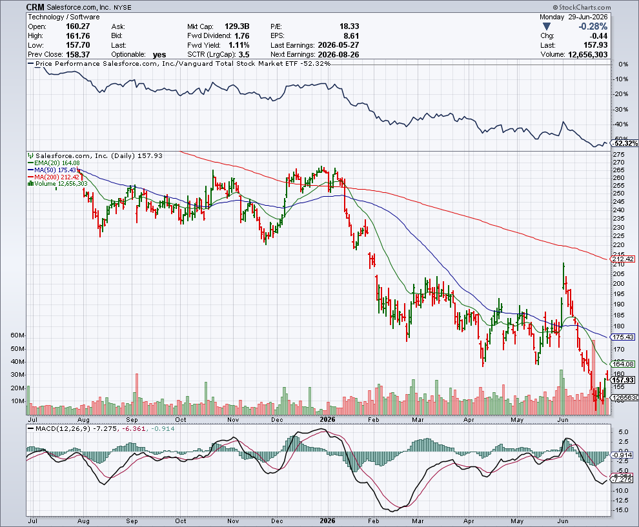Screen dimensions: 639x527
Task: Click the 60M volume axis label
Action: [17, 335]
